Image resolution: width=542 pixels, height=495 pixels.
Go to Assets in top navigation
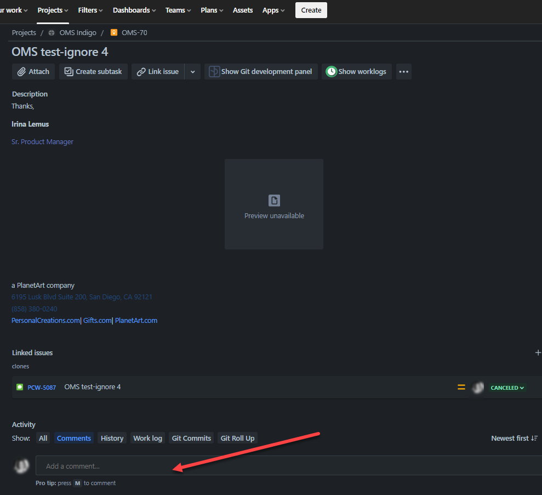click(x=243, y=10)
